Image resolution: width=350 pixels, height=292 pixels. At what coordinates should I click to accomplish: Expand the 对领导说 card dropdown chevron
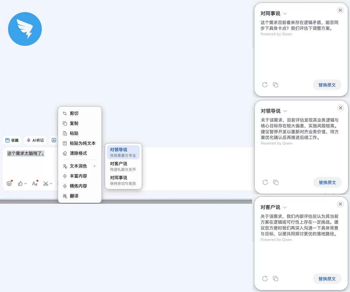285,111
